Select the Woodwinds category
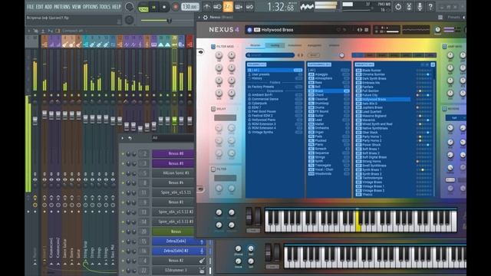 point(329,173)
